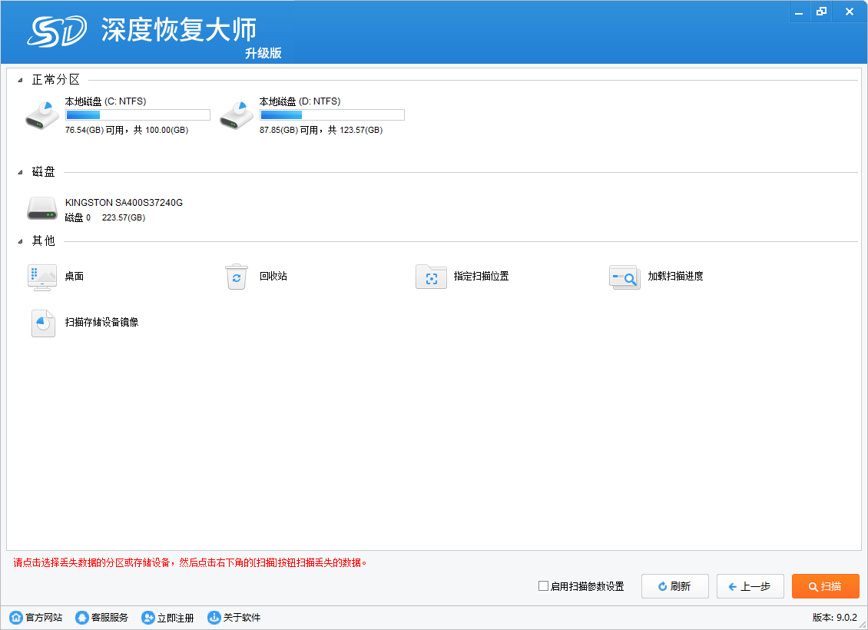The image size is (868, 630).
Task: Collapse the 磁盘 section
Action: (x=21, y=172)
